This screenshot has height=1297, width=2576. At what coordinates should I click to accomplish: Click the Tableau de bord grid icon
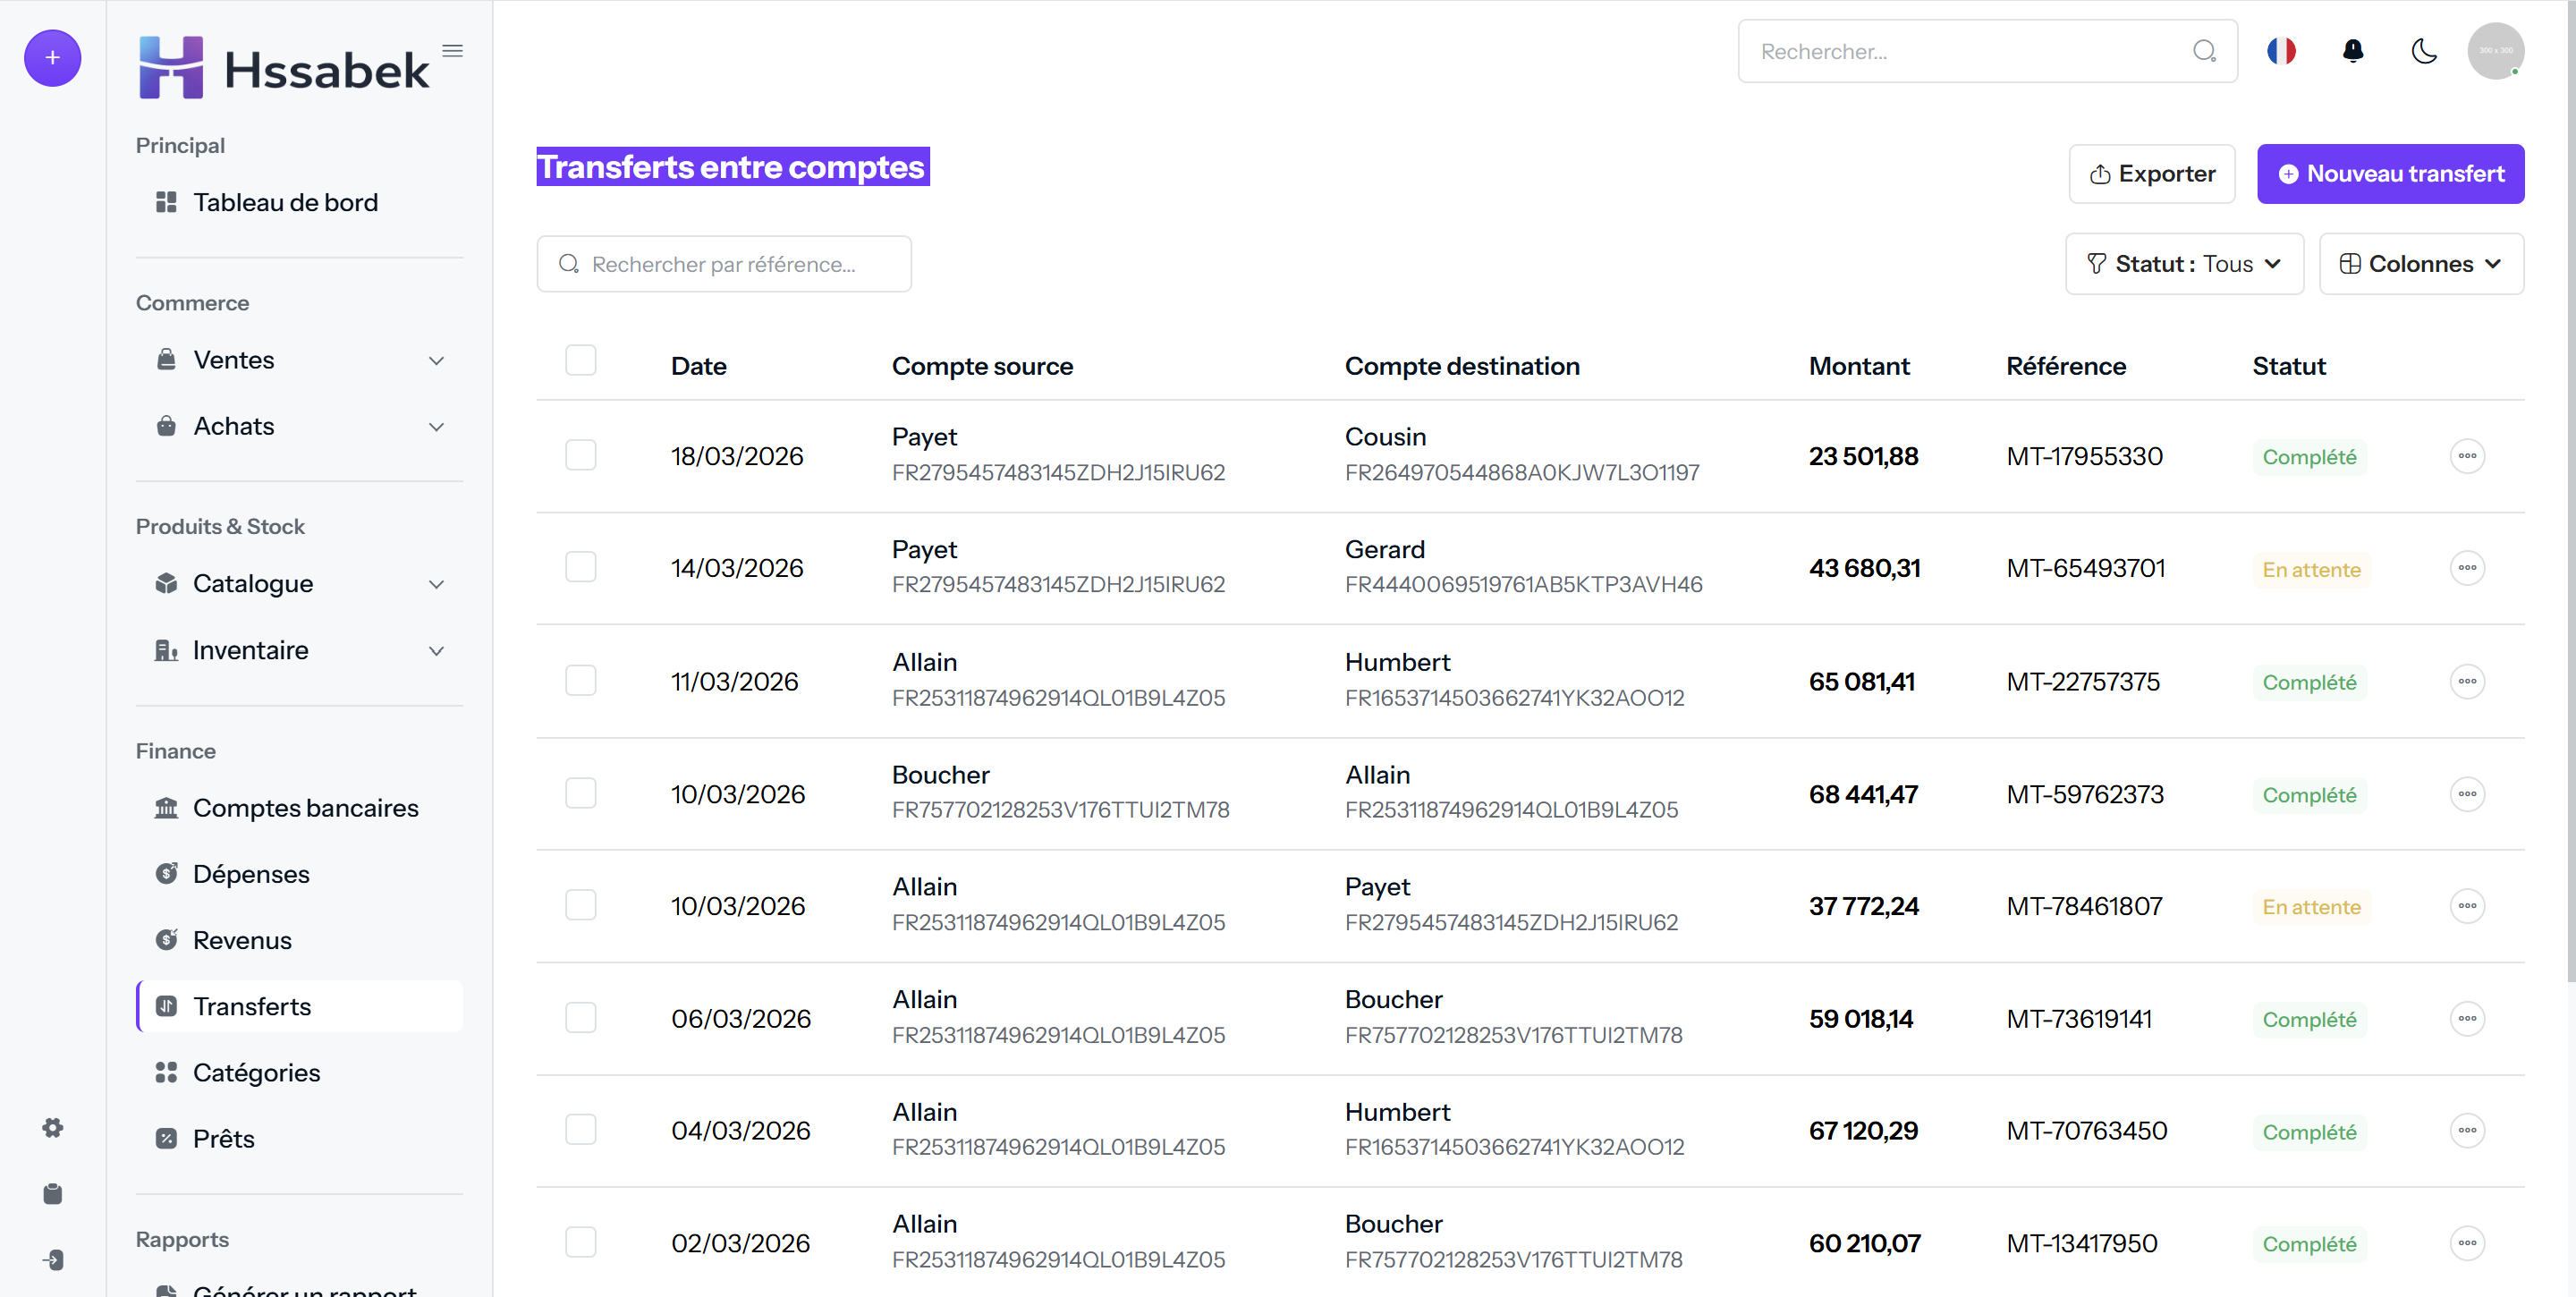click(166, 203)
